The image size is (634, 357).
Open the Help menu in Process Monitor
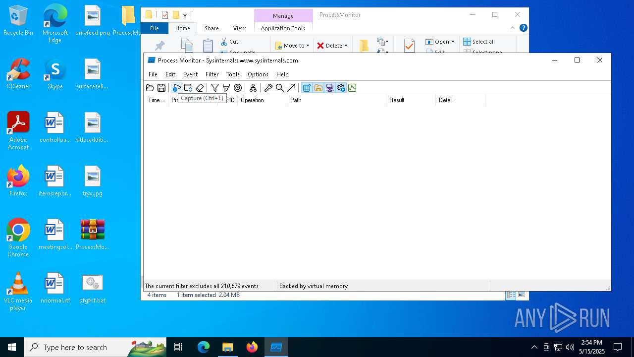[282, 74]
